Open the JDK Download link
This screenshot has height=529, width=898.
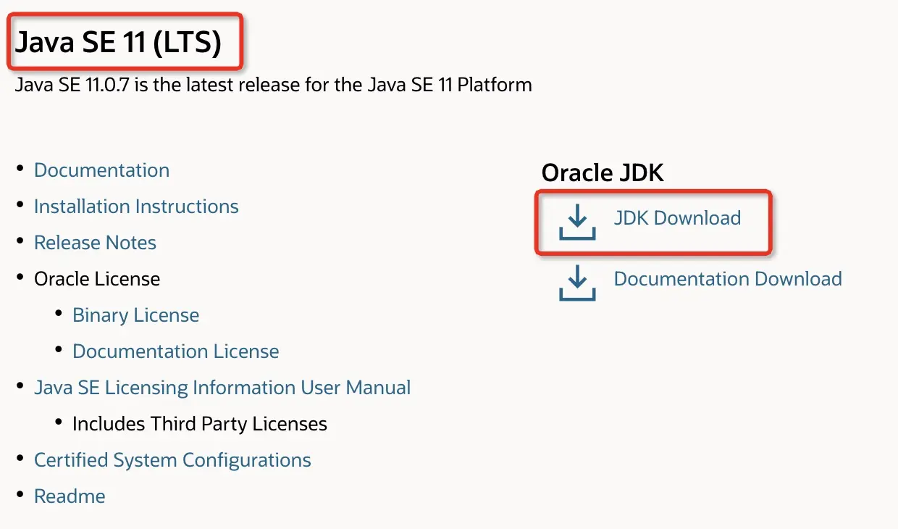(677, 218)
